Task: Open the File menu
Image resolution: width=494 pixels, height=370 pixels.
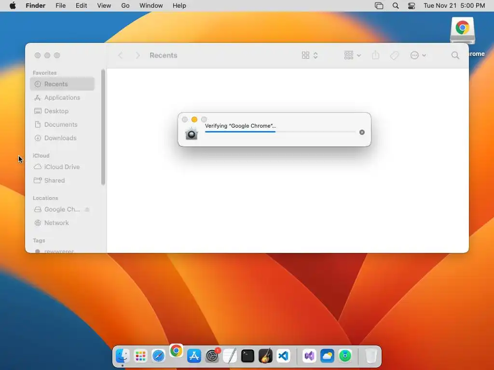Action: 60,6
